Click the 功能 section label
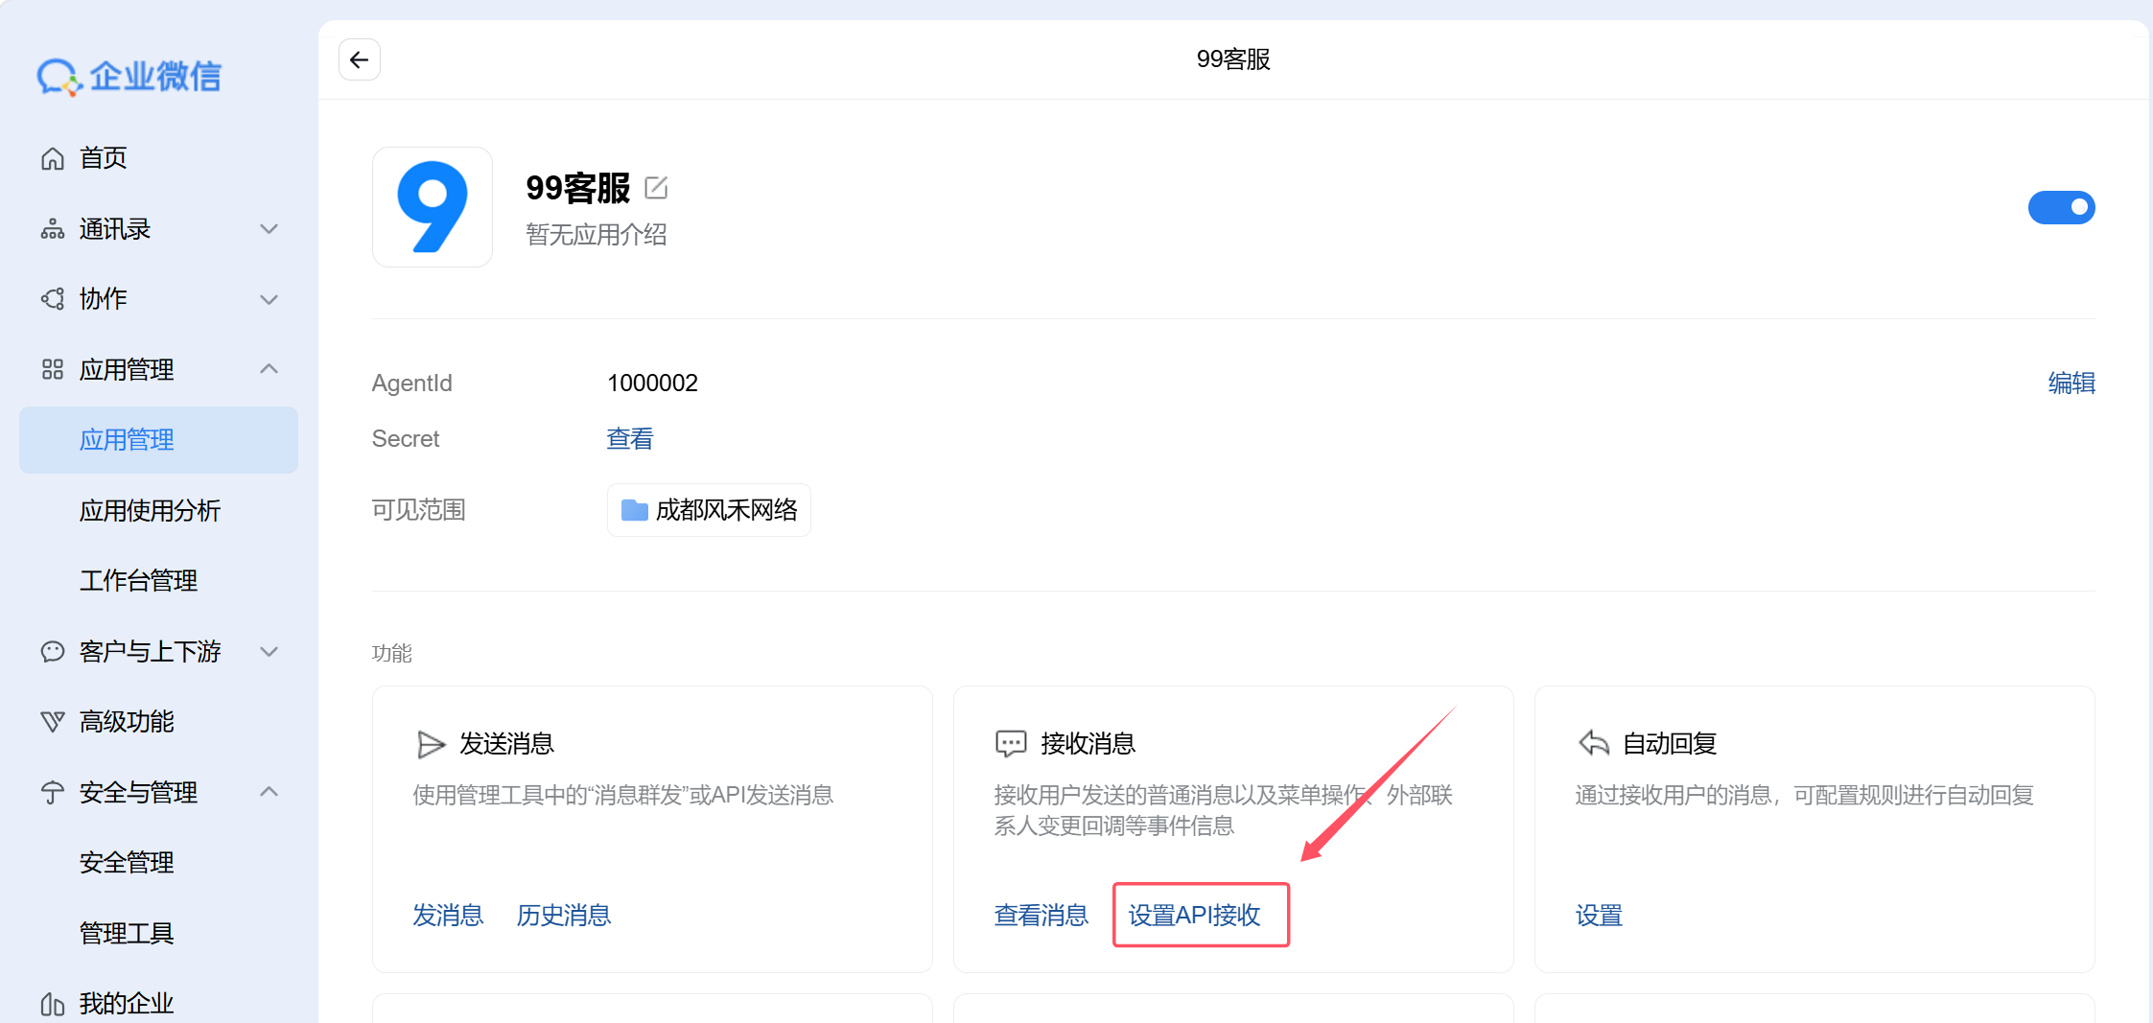Image resolution: width=2153 pixels, height=1023 pixels. [x=392, y=654]
